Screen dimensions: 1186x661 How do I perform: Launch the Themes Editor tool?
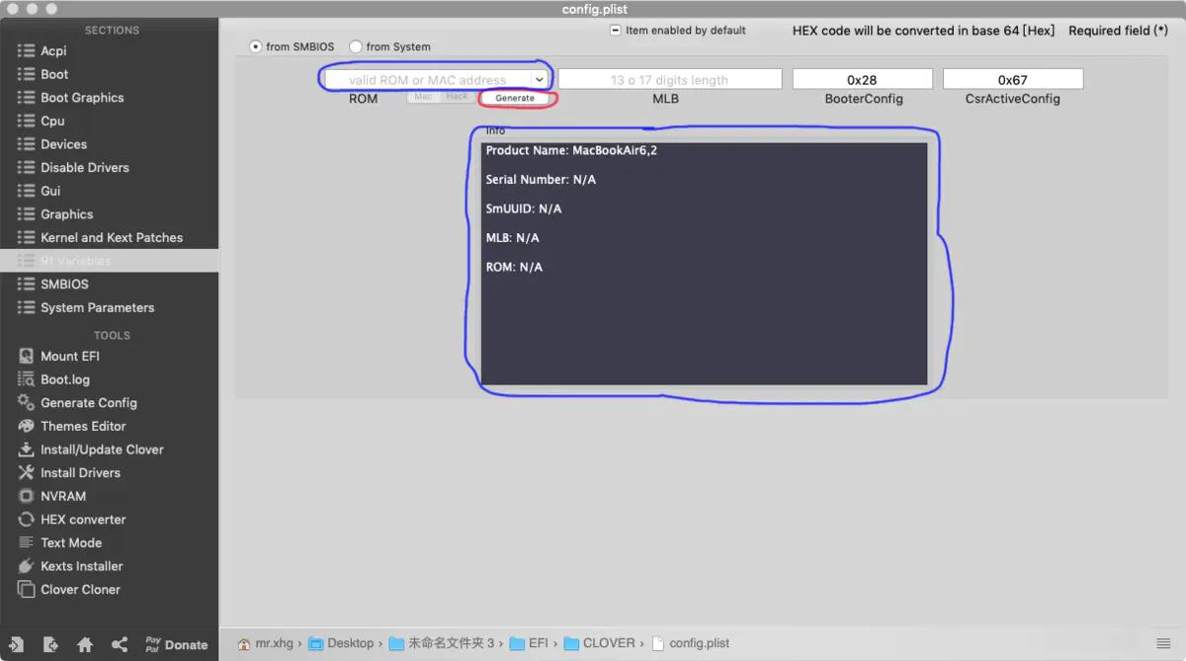tap(83, 426)
